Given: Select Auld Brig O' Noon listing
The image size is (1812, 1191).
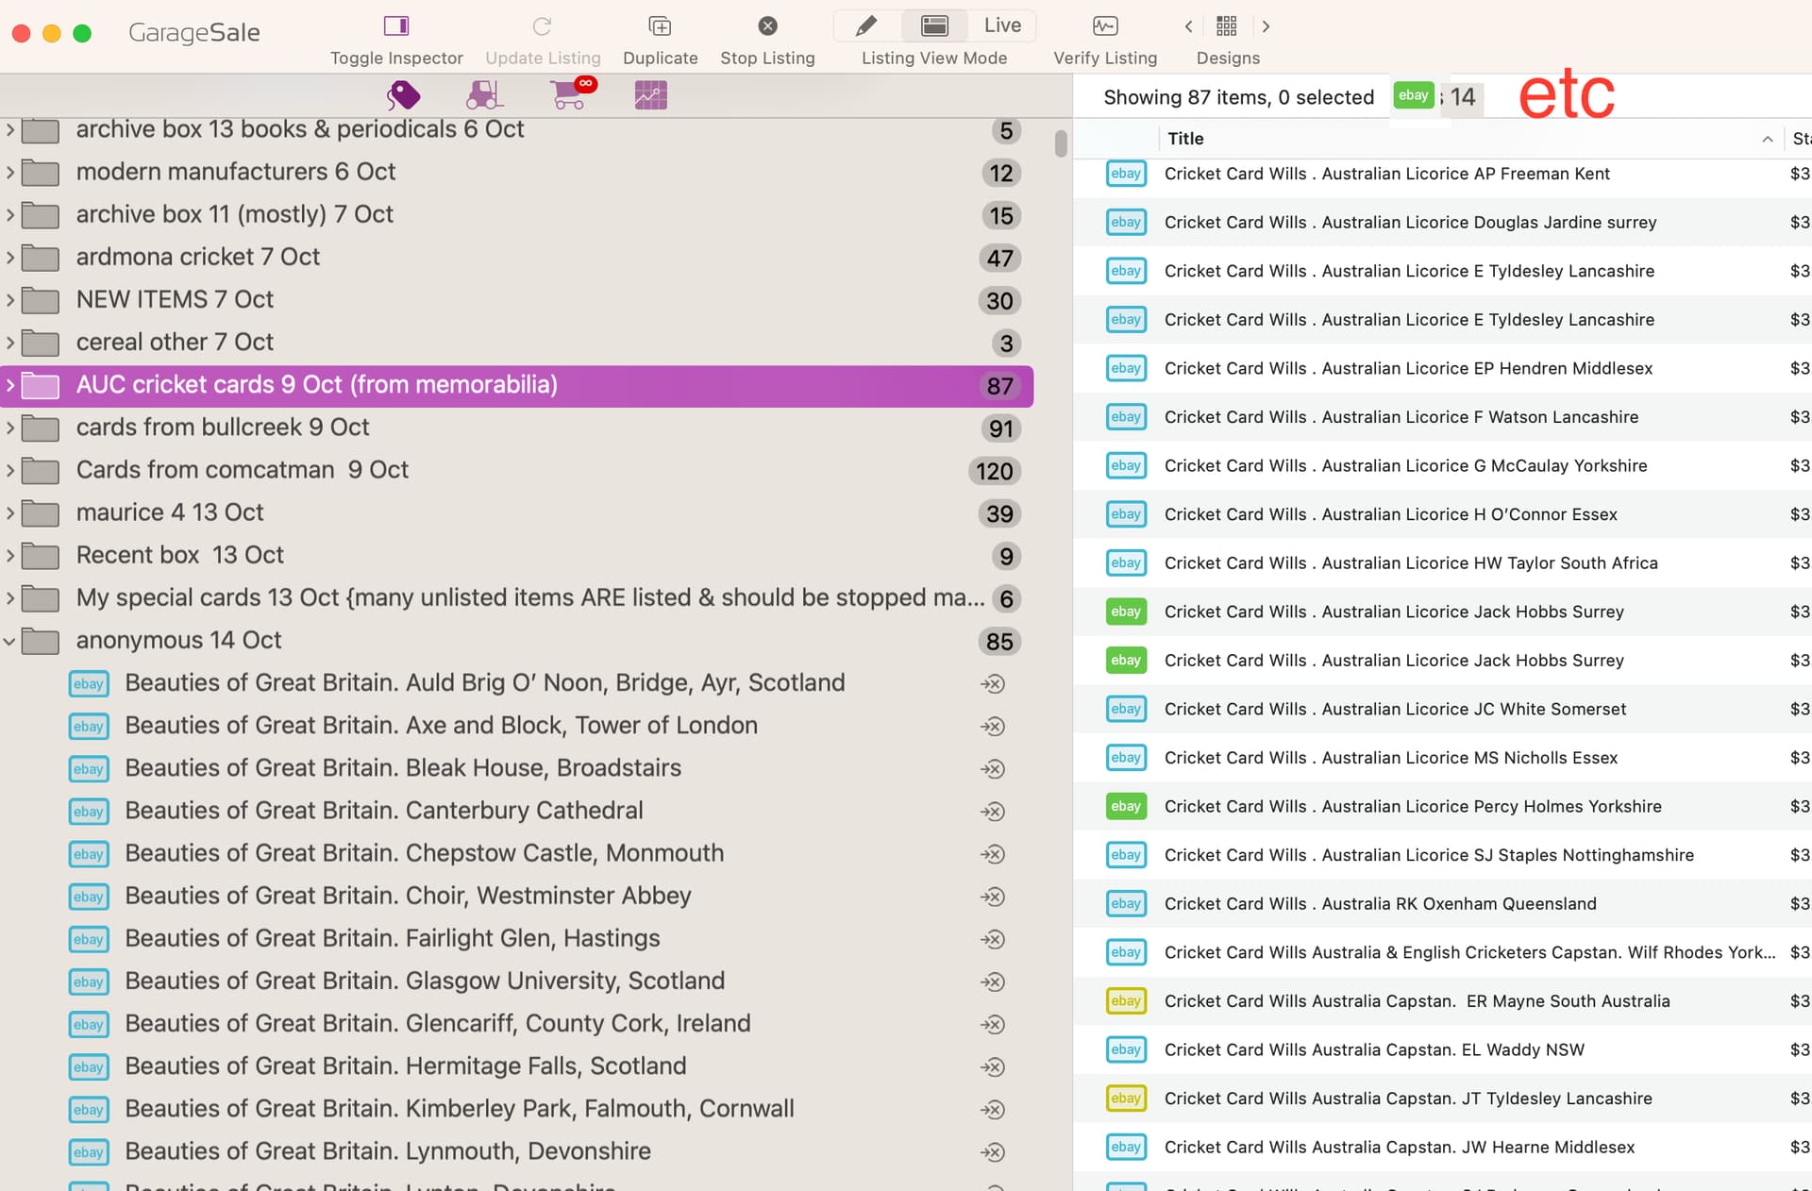Looking at the screenshot, I should (516, 683).
